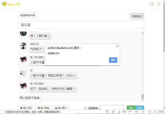Toggle the 定时发布 checkbox
Viewport: 165px width, 114px height.
click(85, 108)
